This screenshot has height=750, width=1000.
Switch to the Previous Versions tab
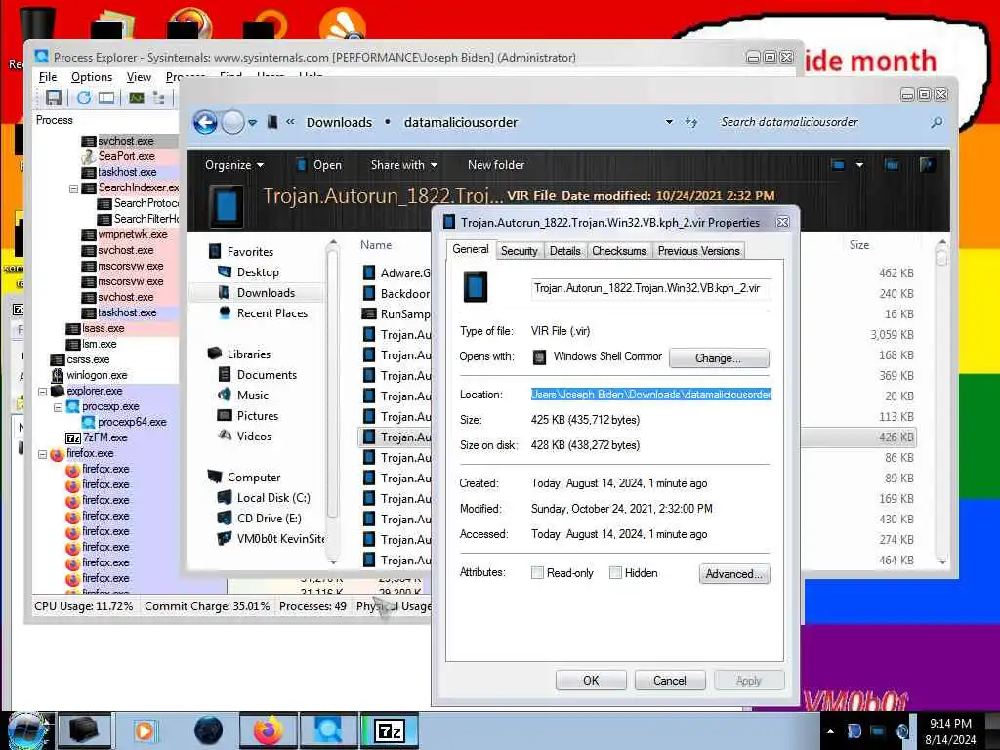tap(698, 251)
